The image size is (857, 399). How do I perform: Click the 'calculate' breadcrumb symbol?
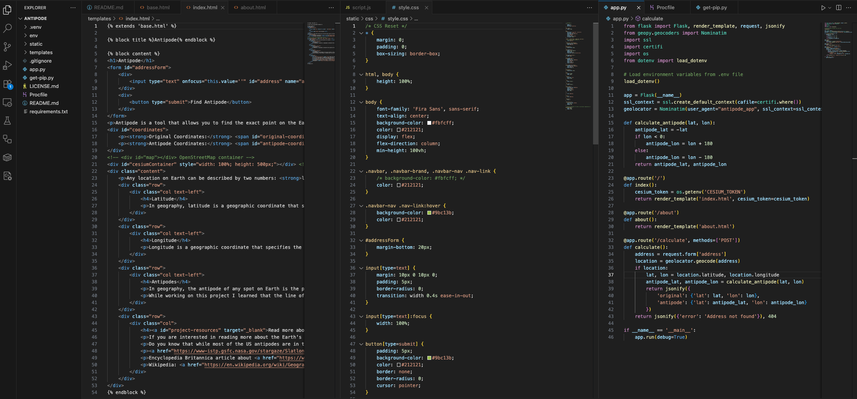pyautogui.click(x=649, y=18)
